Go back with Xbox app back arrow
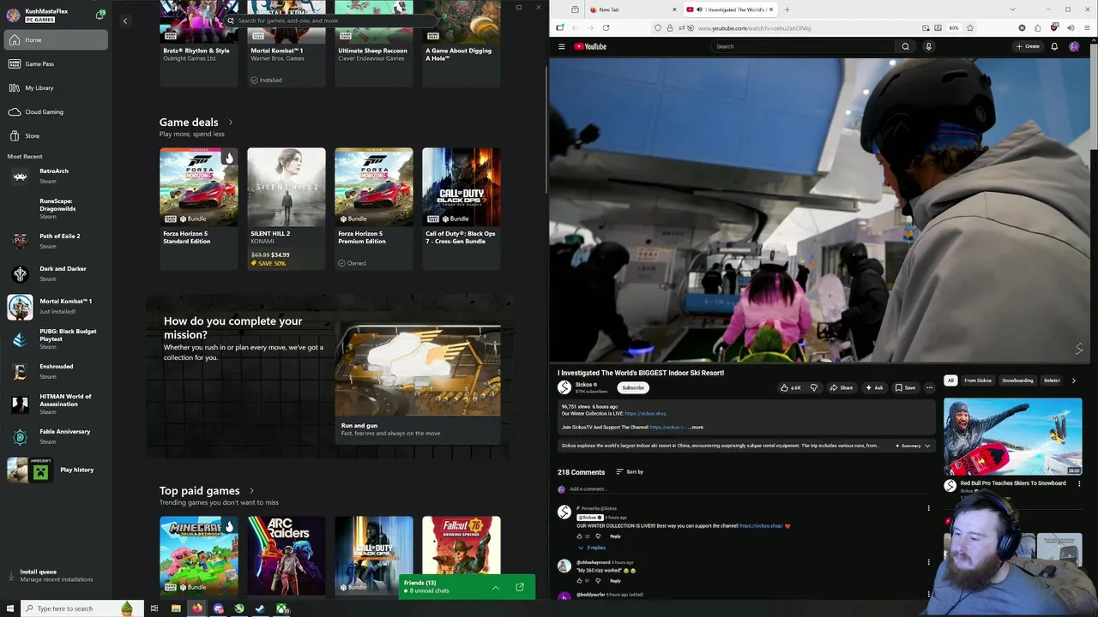Screen dimensions: 1098x617 [x=125, y=21]
